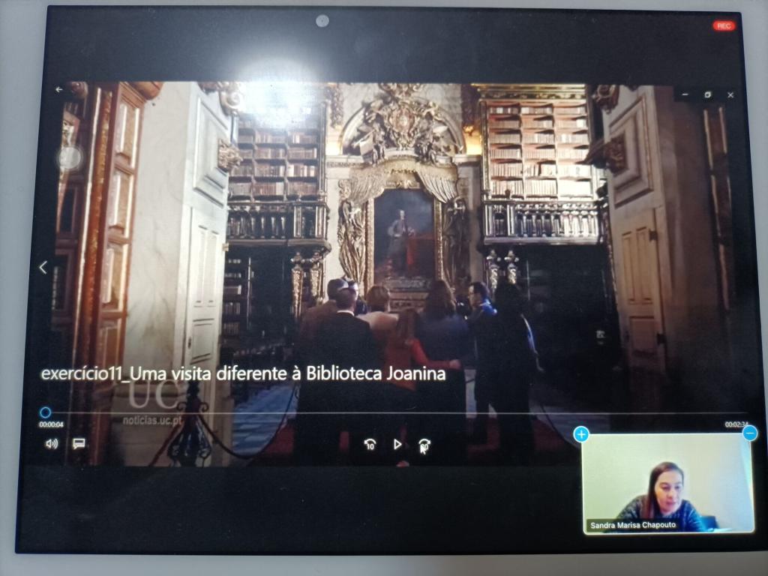The width and height of the screenshot is (768, 576).
Task: Tap the grey circular button at left edge
Action: 70,157
